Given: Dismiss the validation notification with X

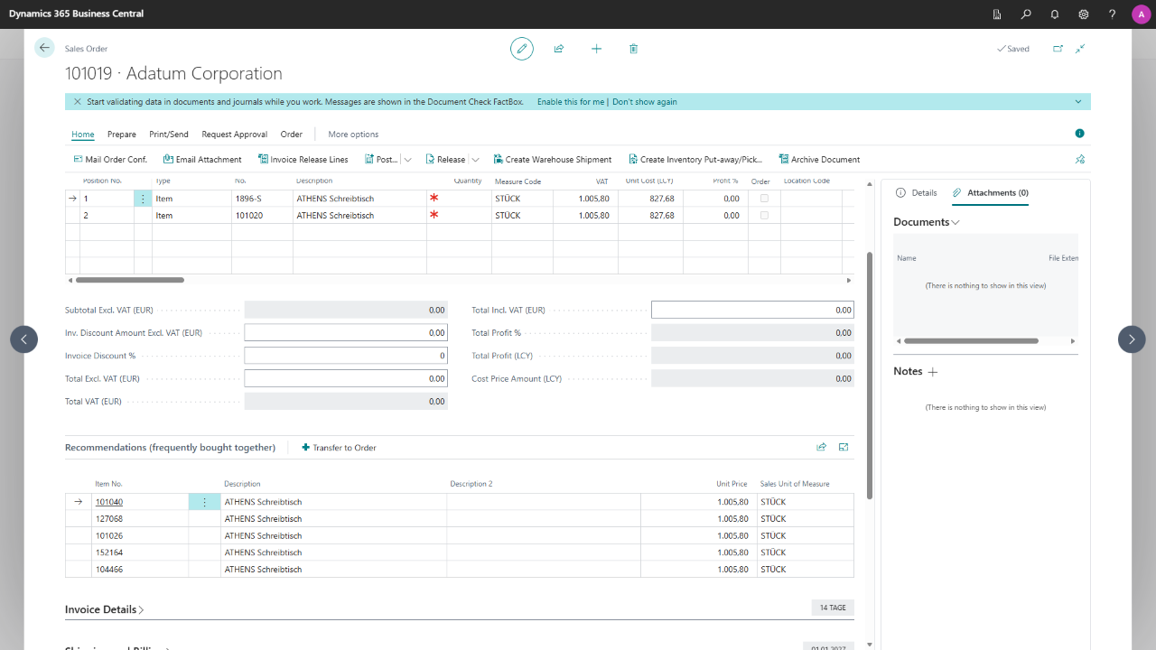Looking at the screenshot, I should pyautogui.click(x=78, y=102).
